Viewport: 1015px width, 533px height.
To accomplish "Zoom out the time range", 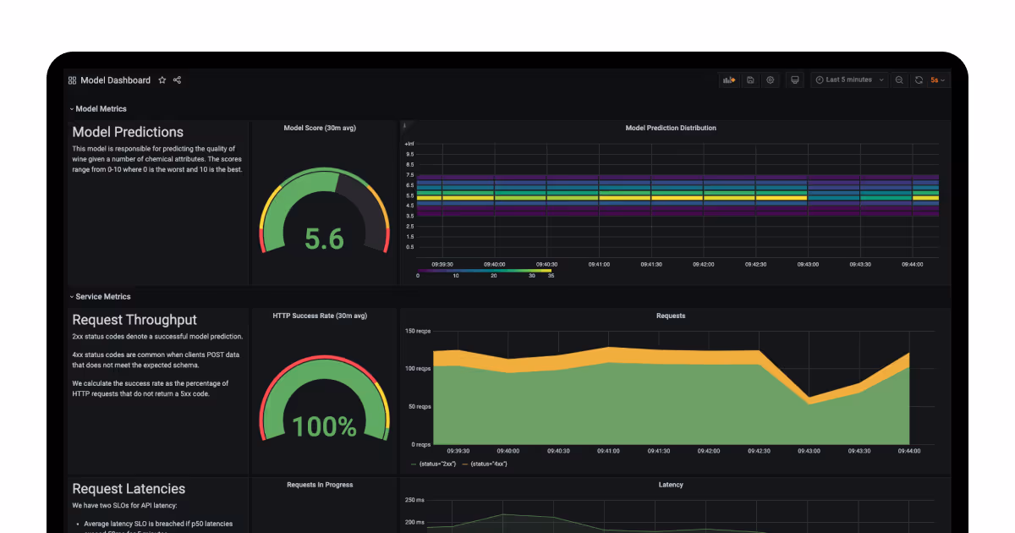I will [x=898, y=80].
